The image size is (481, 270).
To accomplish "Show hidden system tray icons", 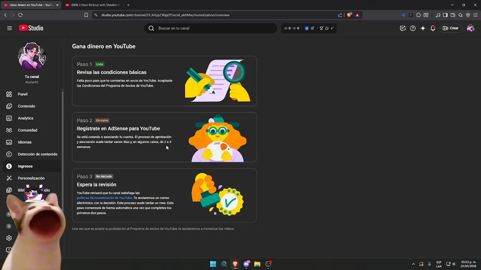I will pos(413,264).
